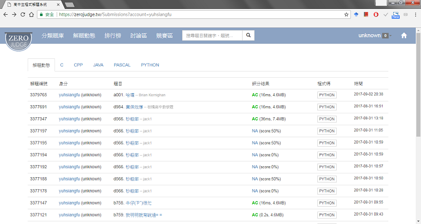Select the PYTHON language tab
The height and width of the screenshot is (224, 421).
point(150,65)
